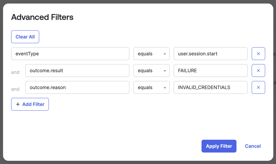Open the operator dropdown for outcome.reason

coord(151,88)
